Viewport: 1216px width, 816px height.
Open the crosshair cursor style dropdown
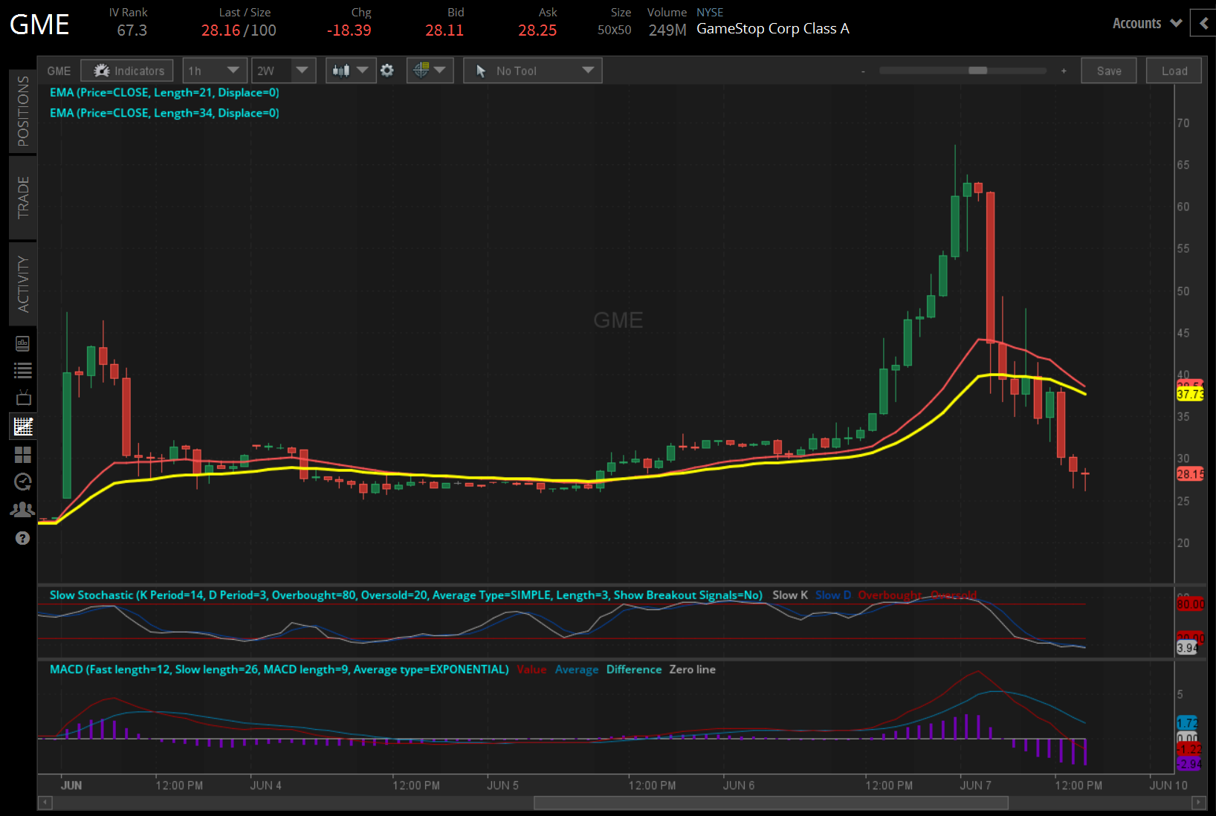[430, 71]
